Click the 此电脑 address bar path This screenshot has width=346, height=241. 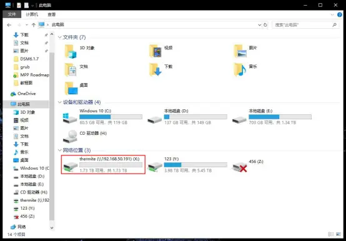58,25
